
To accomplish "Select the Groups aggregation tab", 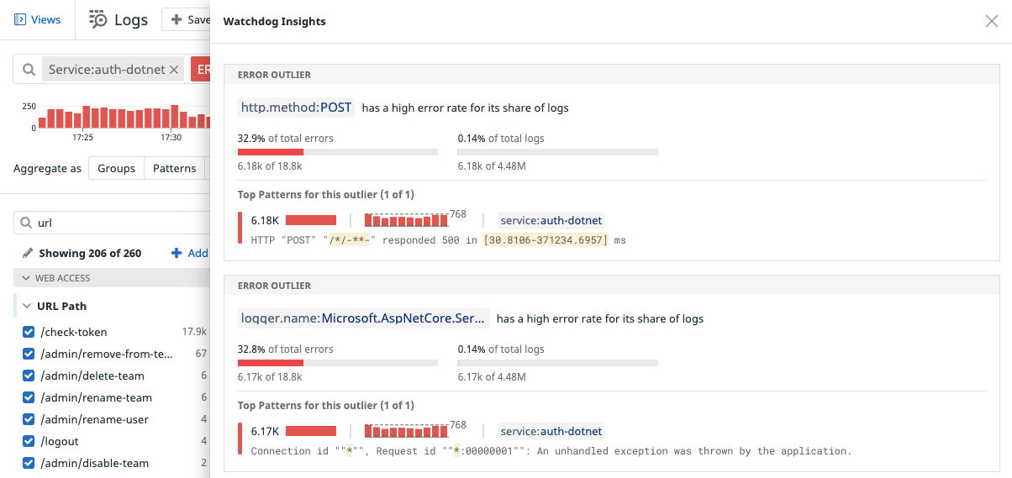I will click(116, 168).
